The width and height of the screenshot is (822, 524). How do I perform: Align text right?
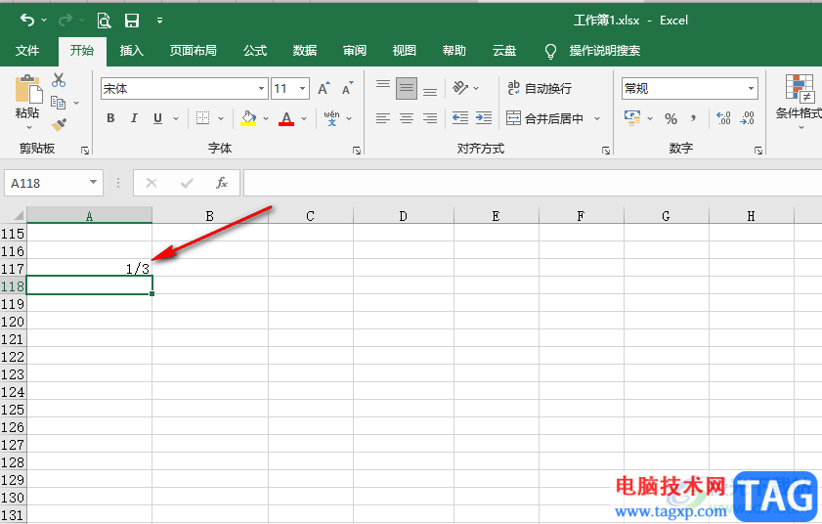tap(430, 118)
